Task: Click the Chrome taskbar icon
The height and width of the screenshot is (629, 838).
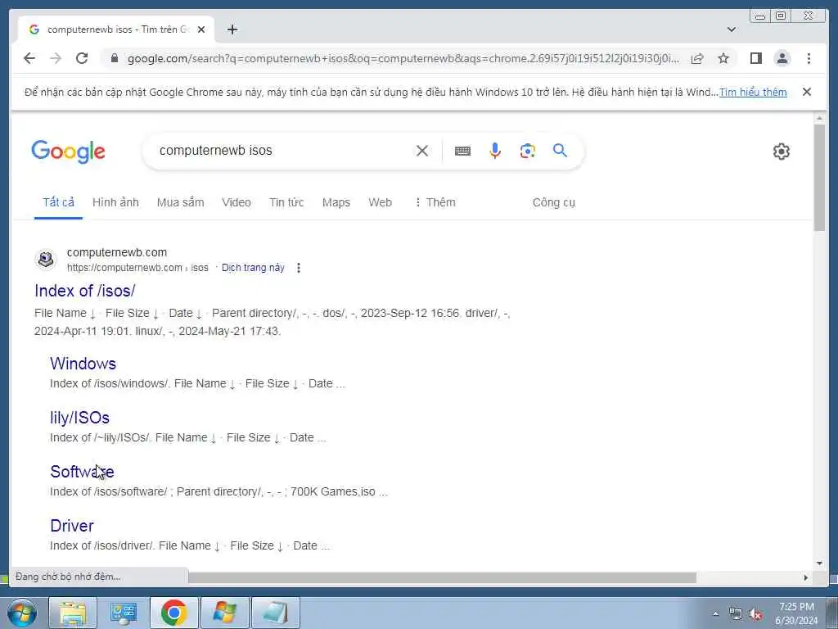Action: [x=173, y=613]
